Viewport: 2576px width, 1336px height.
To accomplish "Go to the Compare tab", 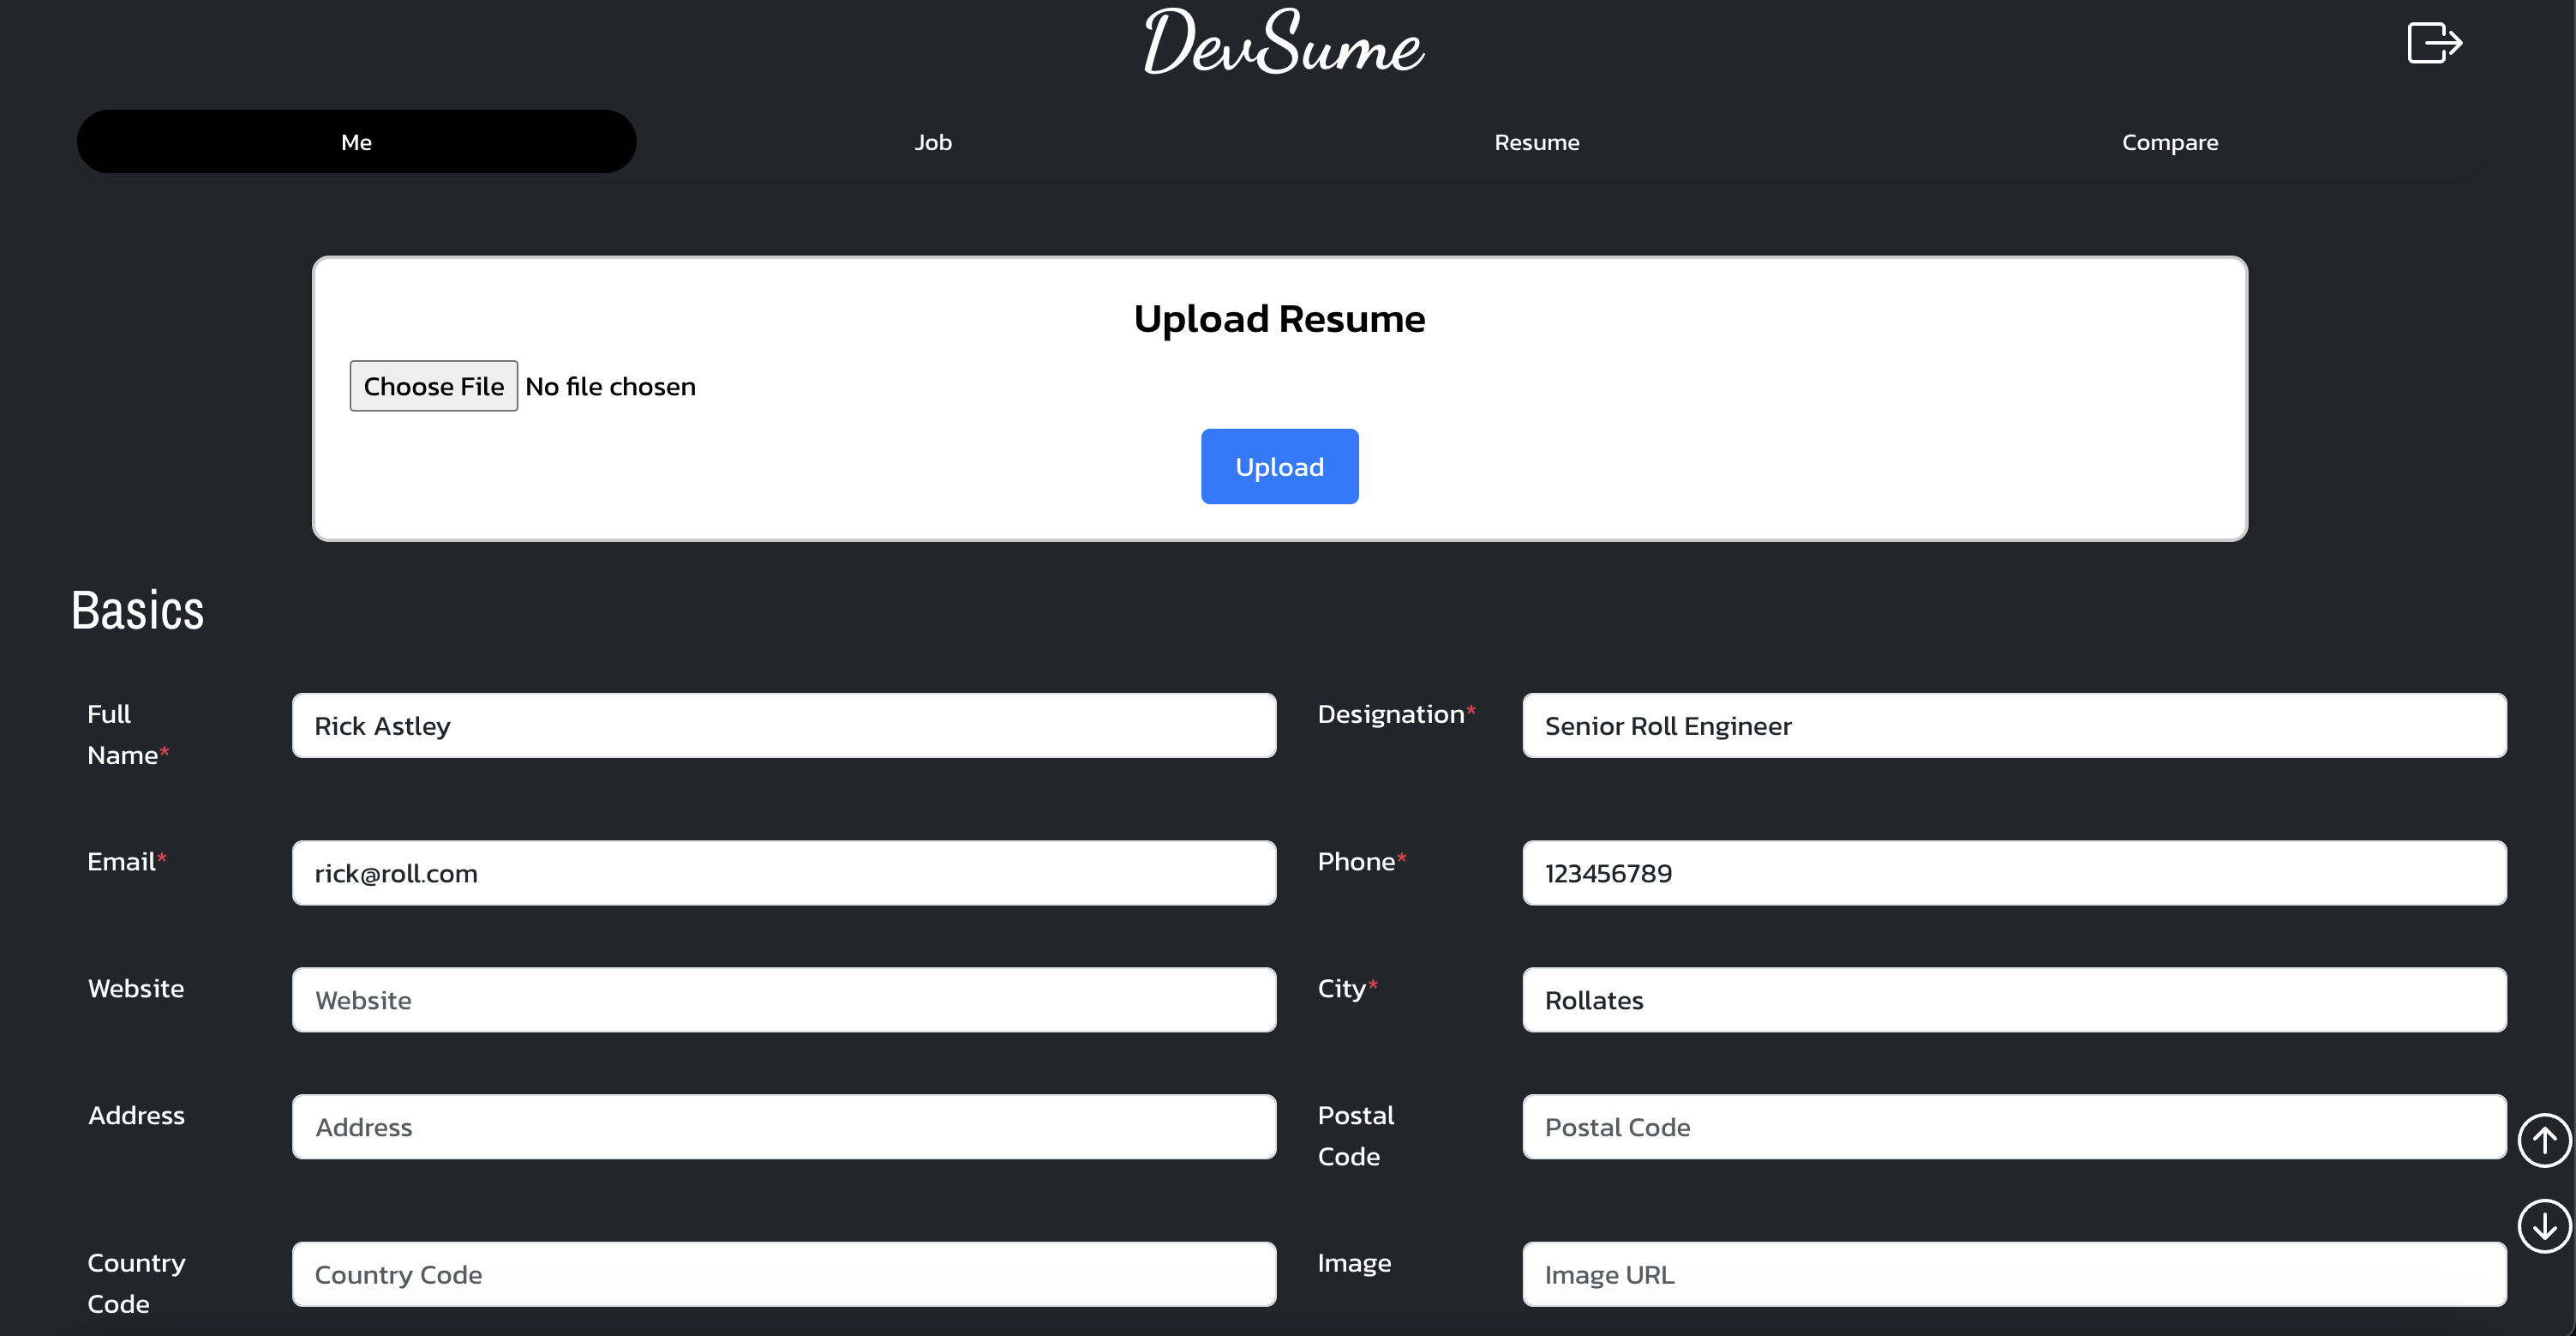I will [2169, 142].
